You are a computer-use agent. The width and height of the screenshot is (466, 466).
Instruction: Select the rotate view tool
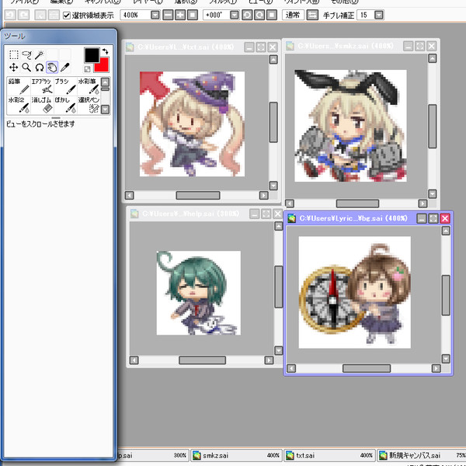coord(39,67)
